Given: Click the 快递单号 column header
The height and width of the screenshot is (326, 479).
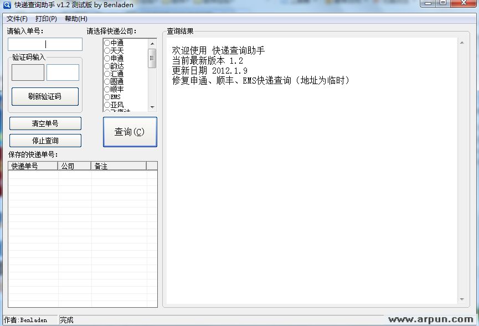Looking at the screenshot, I should point(33,166).
